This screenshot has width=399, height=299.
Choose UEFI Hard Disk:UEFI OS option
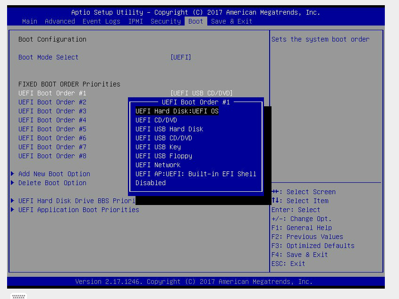click(x=177, y=111)
